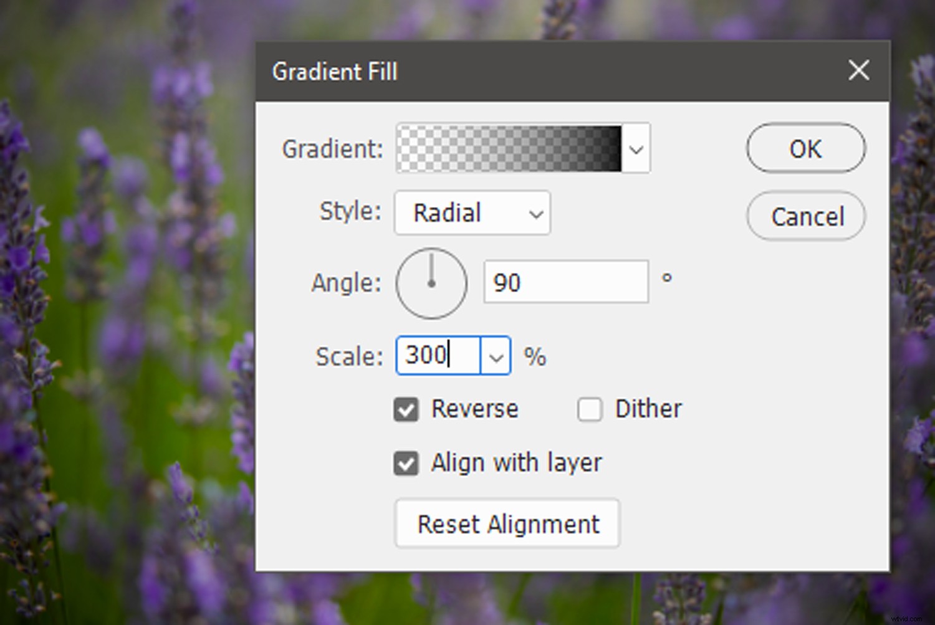
Task: Open the Scale value dropdown arrow
Action: coord(496,355)
